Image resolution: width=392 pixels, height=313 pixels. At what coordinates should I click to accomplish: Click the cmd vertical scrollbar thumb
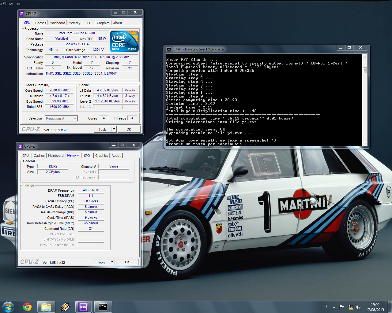click(x=365, y=70)
